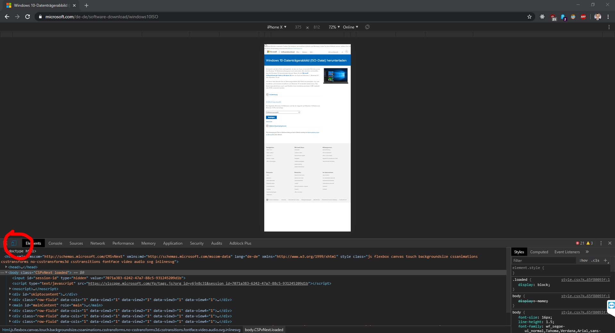615x333 pixels.
Task: Open the Adblock Plus extension
Action: tap(583, 17)
